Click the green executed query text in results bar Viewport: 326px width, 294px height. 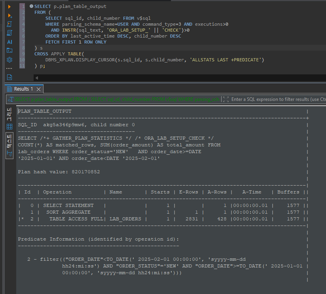[117, 99]
